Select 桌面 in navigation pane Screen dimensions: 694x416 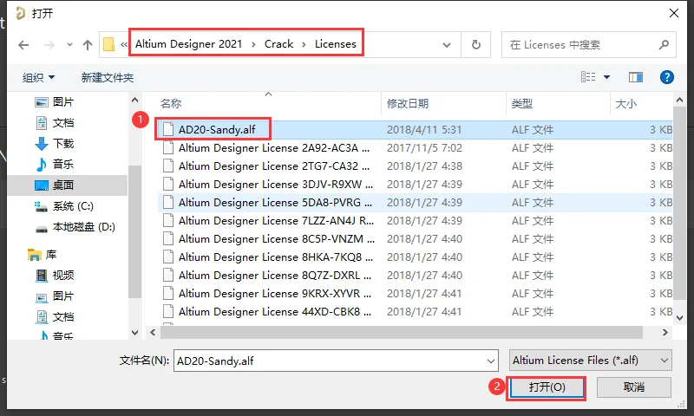pos(68,185)
